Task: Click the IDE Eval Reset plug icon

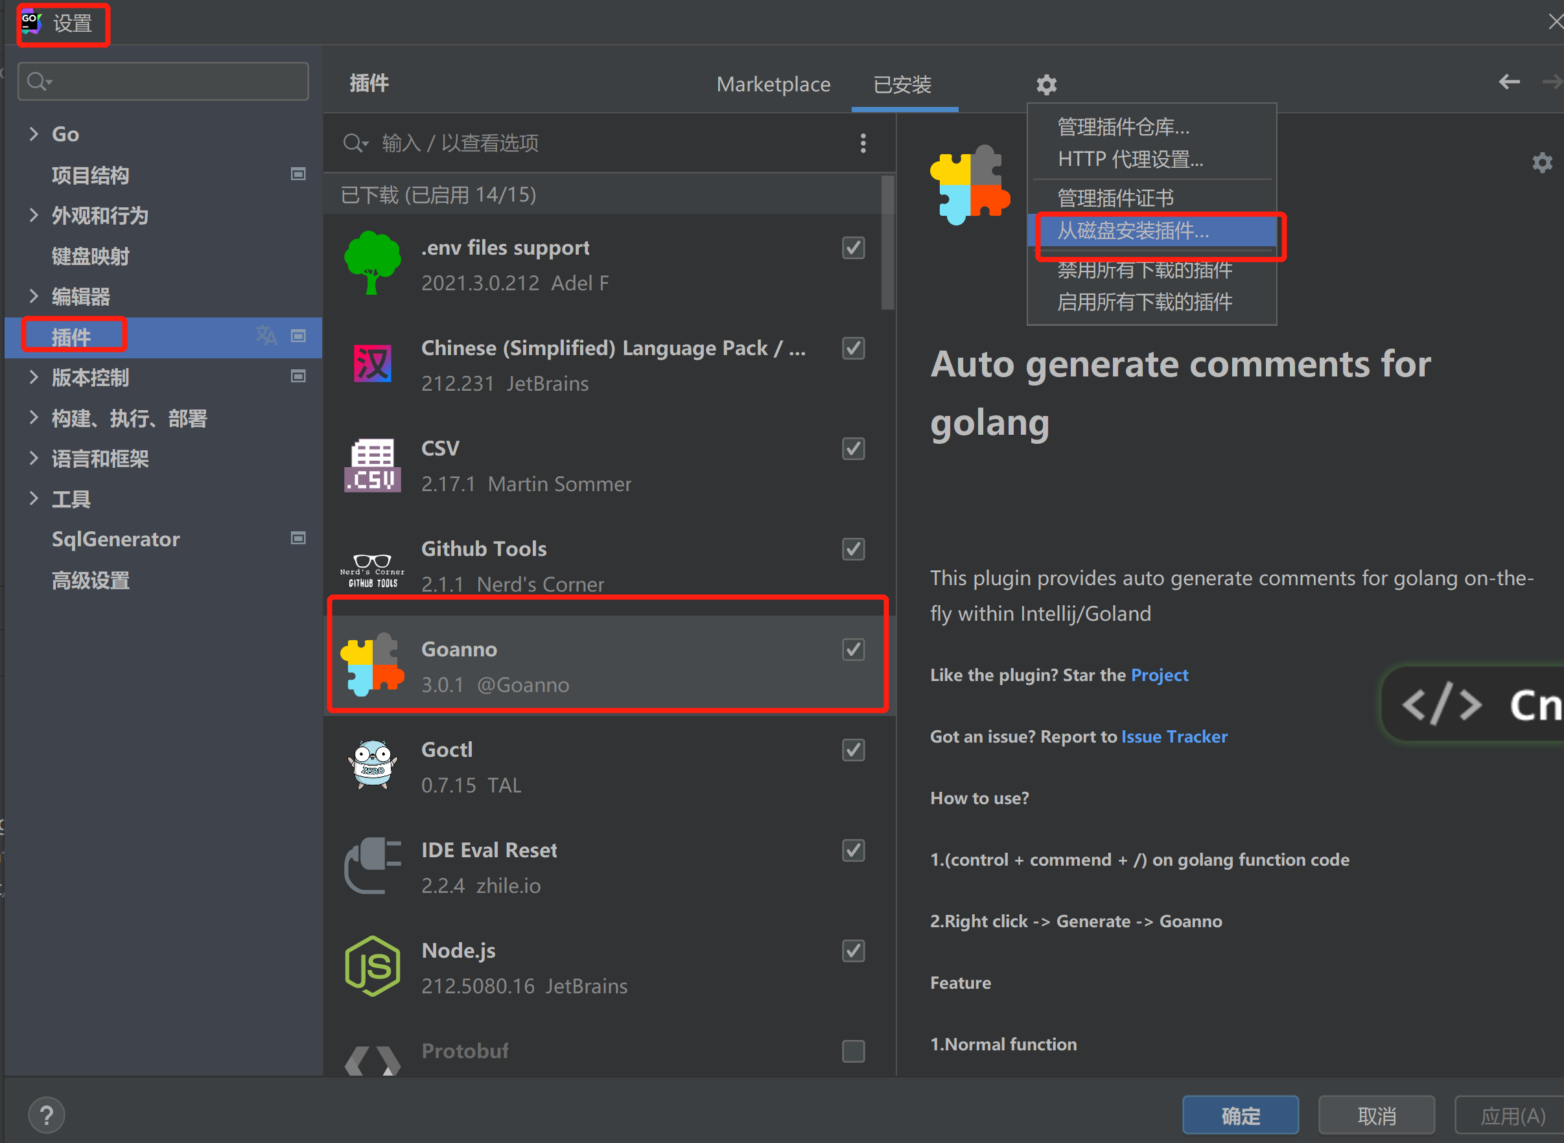Action: pos(372,866)
